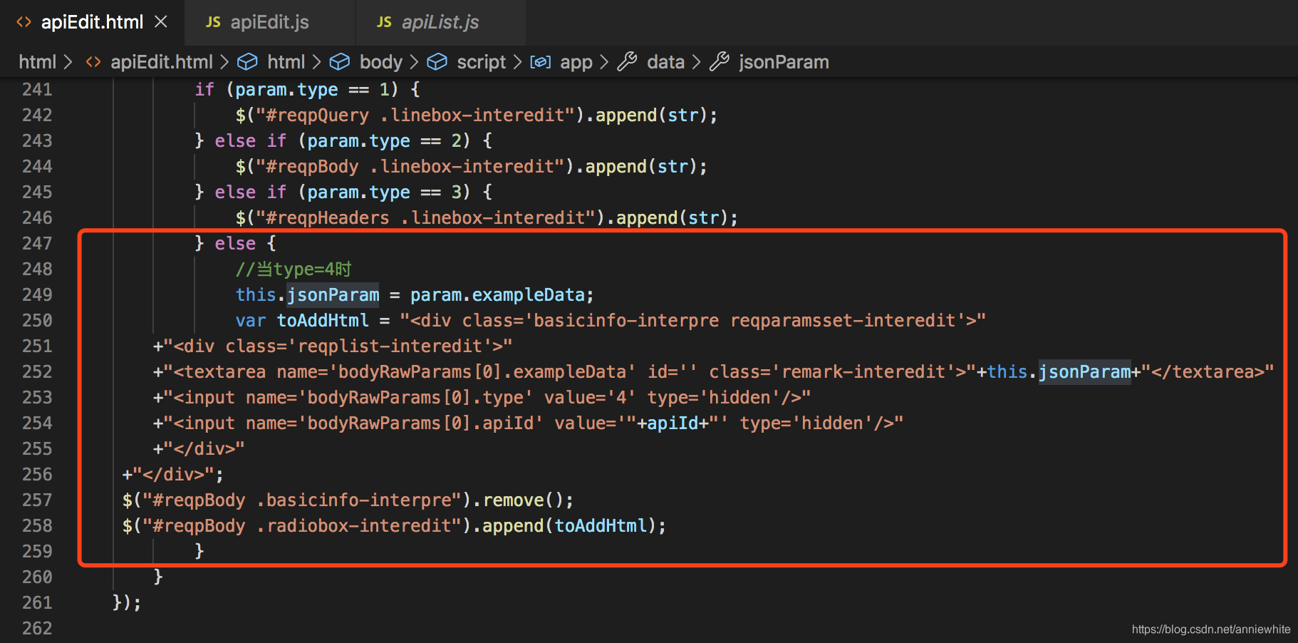
Task: Click "#reqpHeaders .linebox-interedit" string on line 246
Action: point(426,217)
